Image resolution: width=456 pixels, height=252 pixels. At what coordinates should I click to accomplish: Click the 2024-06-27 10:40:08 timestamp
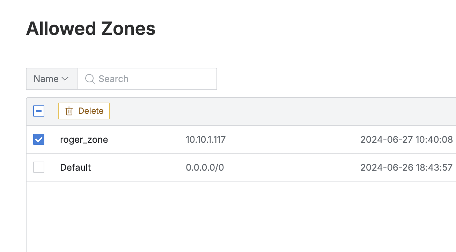(406, 140)
